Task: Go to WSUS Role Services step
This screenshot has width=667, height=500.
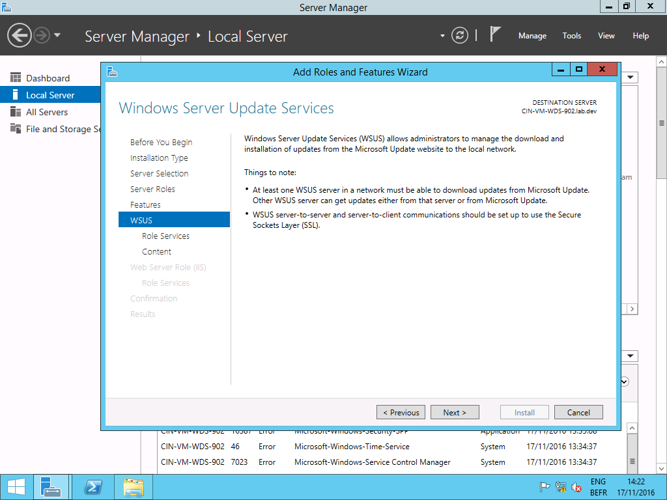Action: pos(165,236)
